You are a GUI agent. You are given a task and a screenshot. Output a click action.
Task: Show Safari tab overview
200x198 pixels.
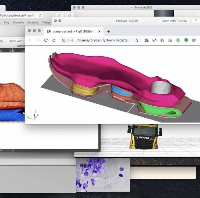coord(70,15)
